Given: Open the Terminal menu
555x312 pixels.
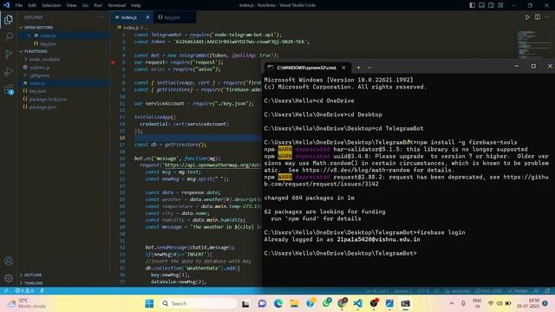Looking at the screenshot, I should pos(117,5).
